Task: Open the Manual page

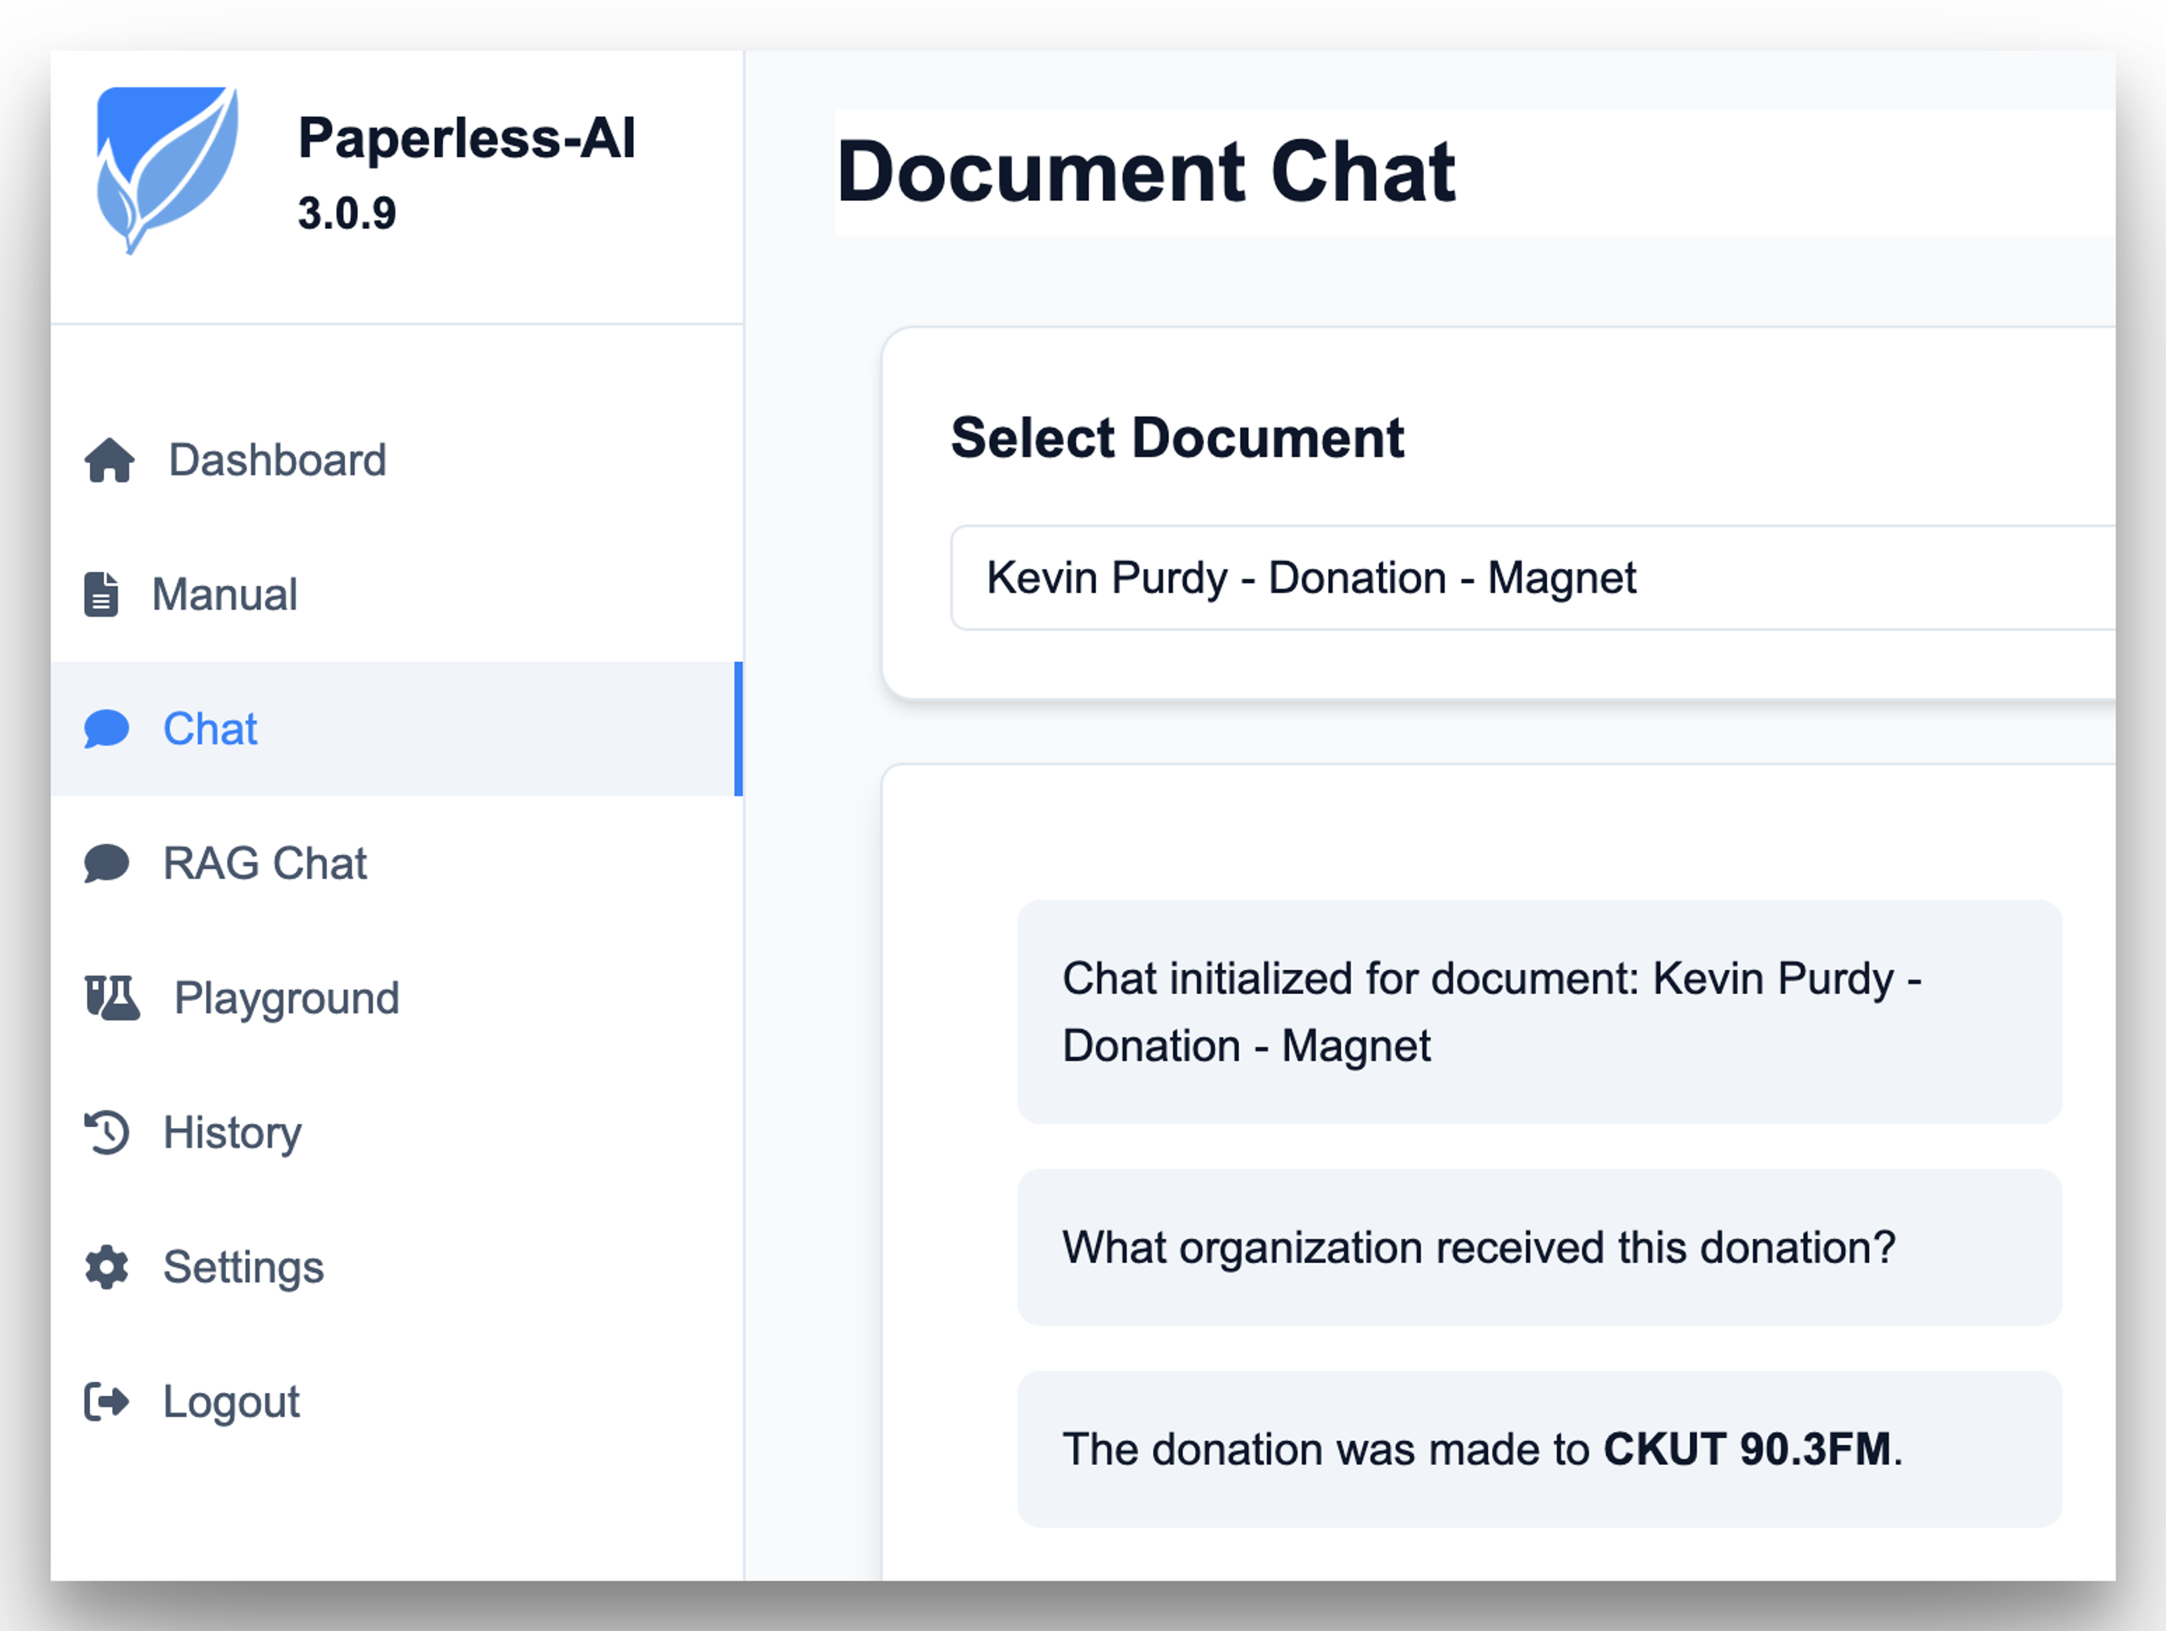Action: pyautogui.click(x=226, y=594)
